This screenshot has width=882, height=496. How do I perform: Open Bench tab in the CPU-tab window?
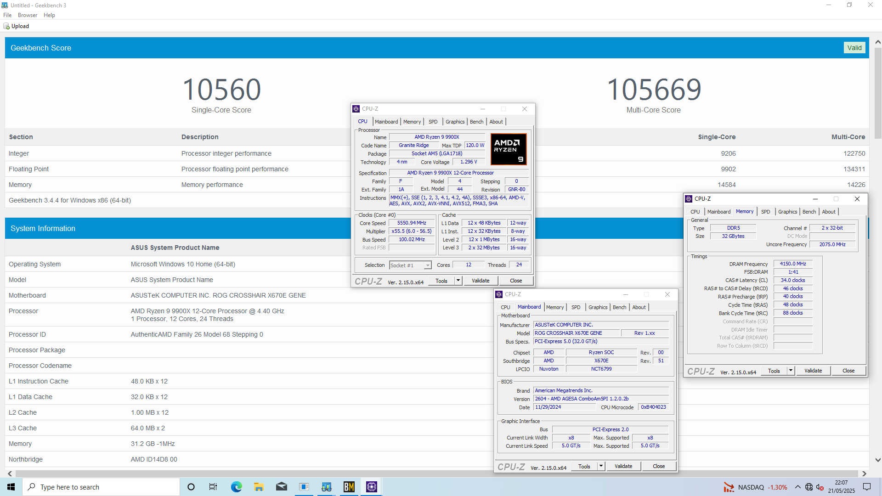click(476, 122)
